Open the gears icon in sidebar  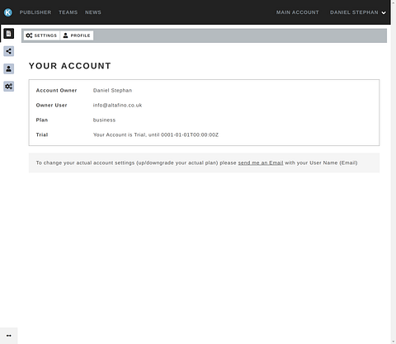pyautogui.click(x=9, y=87)
